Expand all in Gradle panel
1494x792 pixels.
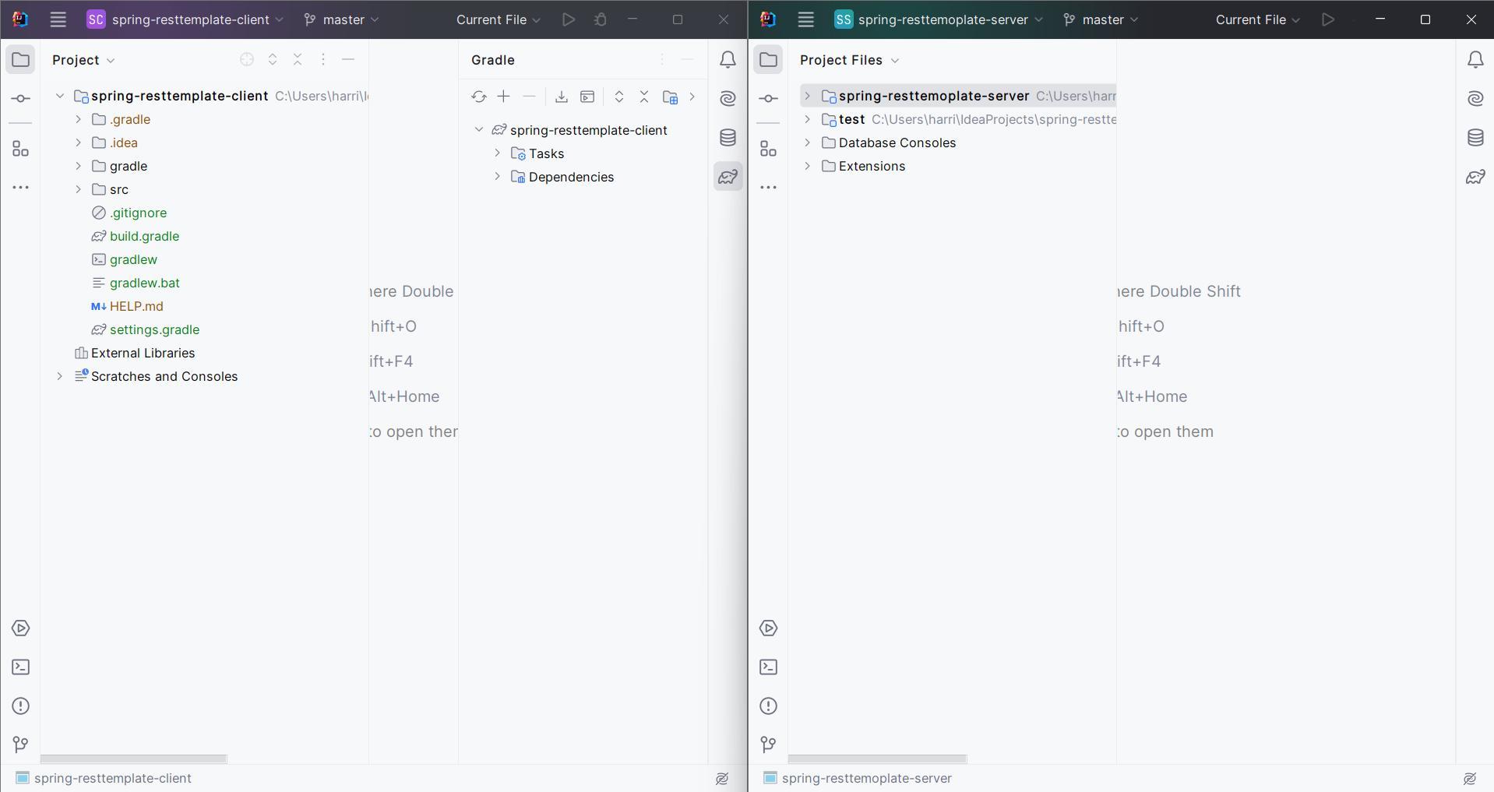(x=619, y=97)
